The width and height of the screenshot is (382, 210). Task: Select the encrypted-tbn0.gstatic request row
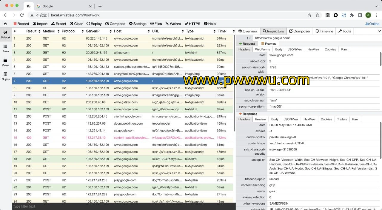[x=123, y=74]
